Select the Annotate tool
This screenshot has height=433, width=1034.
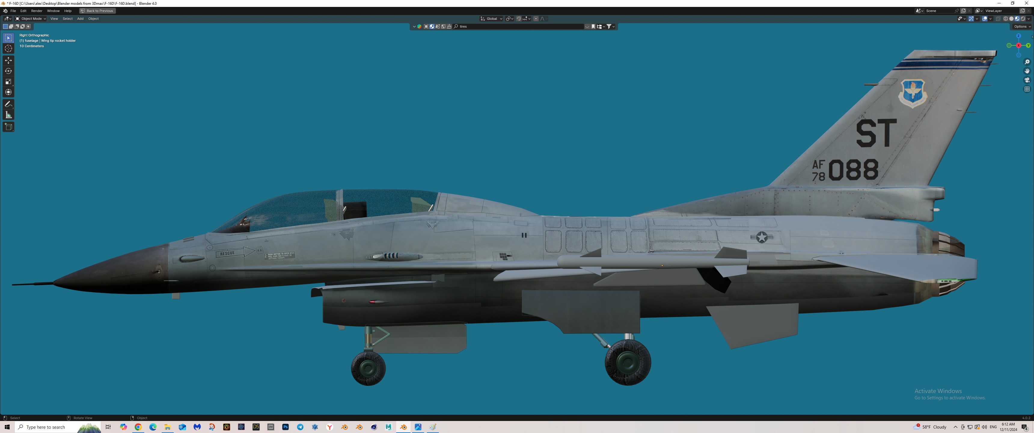click(x=8, y=104)
